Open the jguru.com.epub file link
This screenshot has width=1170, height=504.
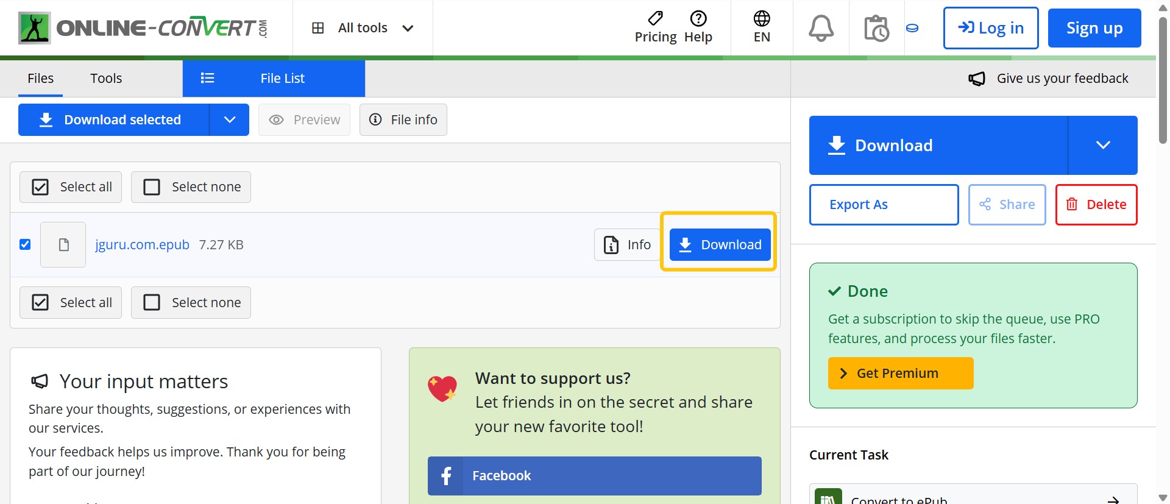(x=142, y=244)
